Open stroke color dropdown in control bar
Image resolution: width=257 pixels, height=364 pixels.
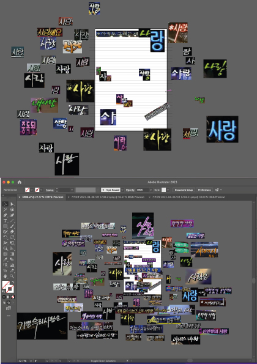click(x=42, y=190)
